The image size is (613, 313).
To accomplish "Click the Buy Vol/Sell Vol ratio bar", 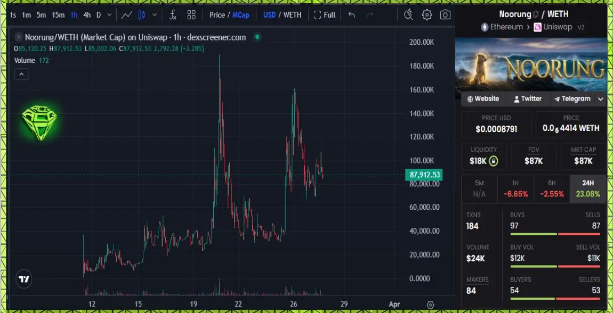I will click(555, 267).
